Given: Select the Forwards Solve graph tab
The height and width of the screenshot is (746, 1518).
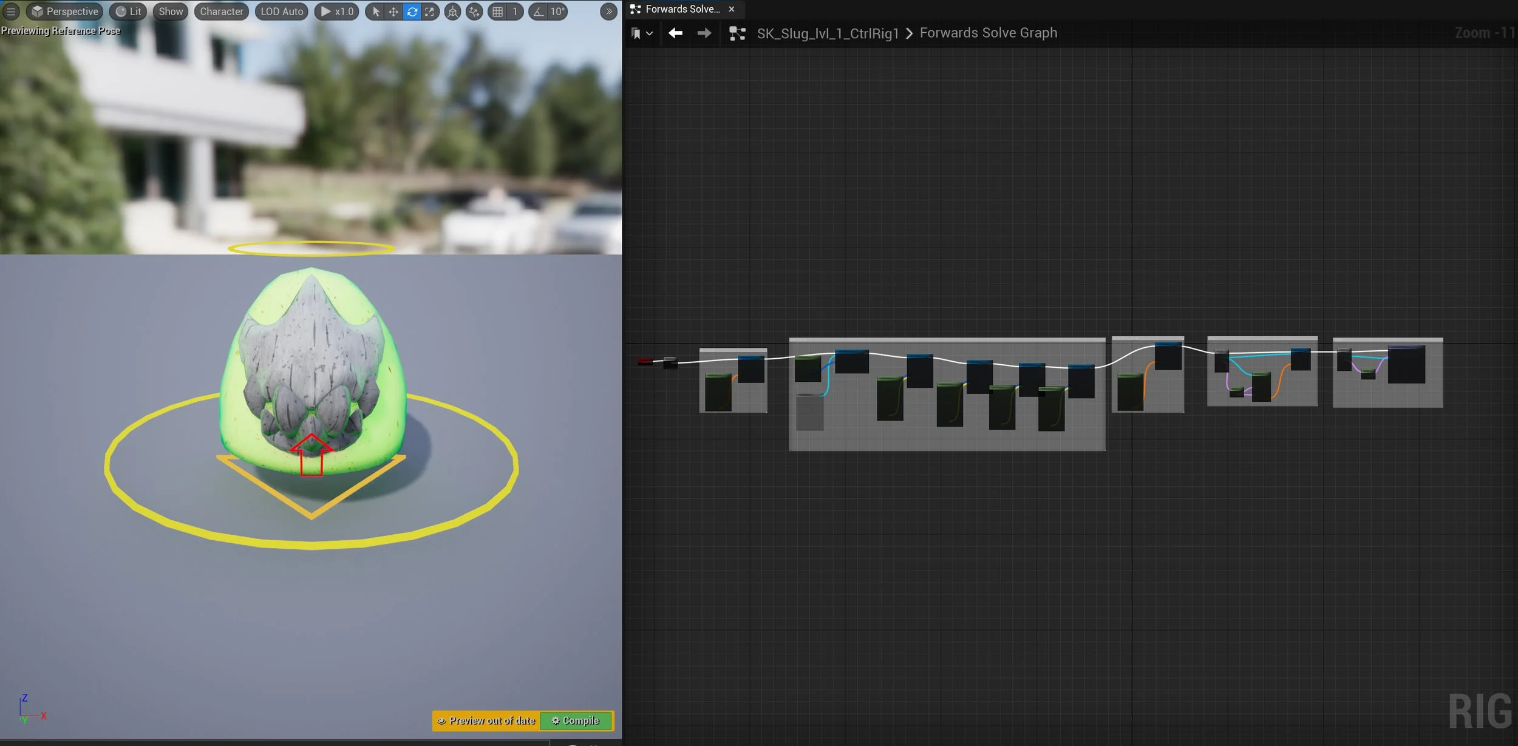Looking at the screenshot, I should coord(681,9).
